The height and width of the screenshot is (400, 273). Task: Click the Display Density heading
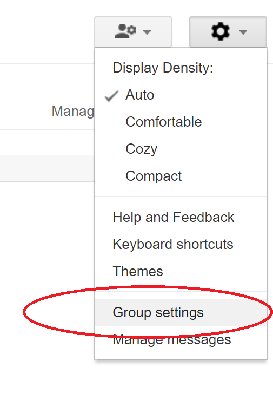(163, 68)
